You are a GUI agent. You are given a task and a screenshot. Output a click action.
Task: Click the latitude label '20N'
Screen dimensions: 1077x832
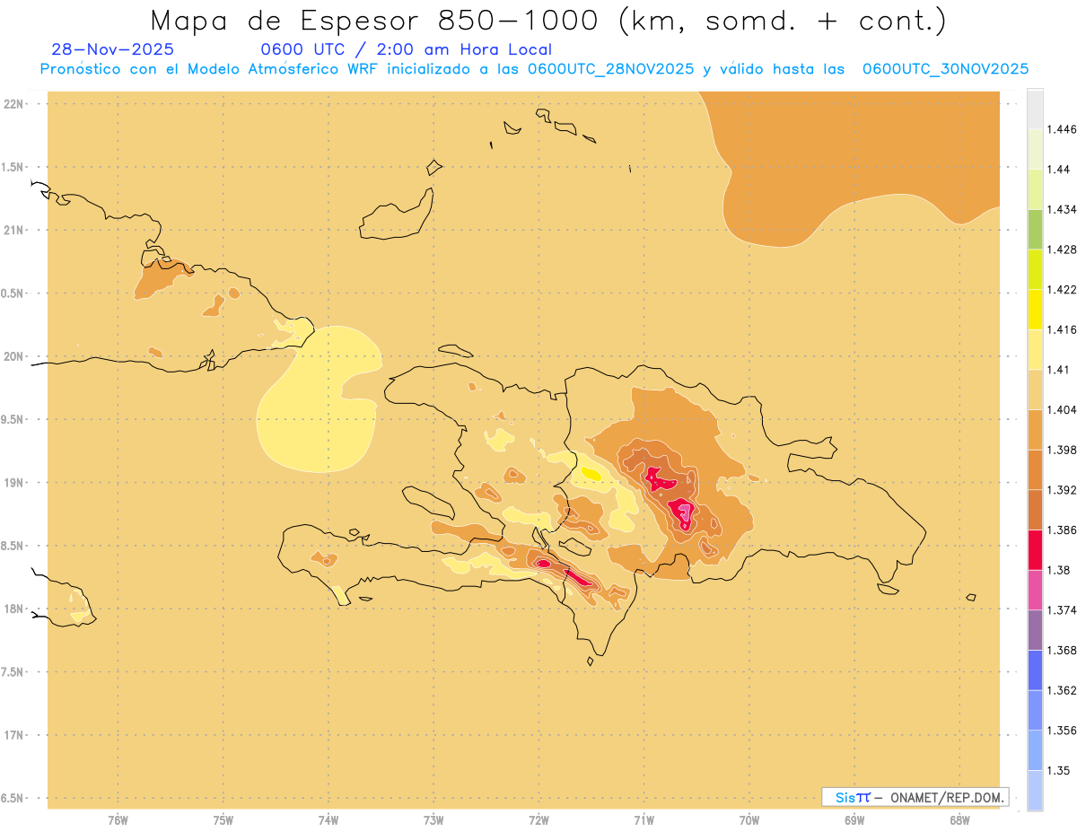[x=14, y=356]
